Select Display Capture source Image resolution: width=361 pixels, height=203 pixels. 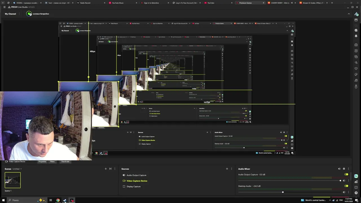[133, 186]
